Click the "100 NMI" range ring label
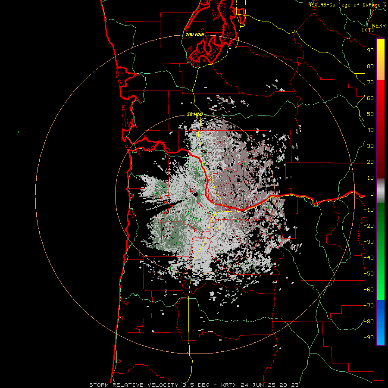Image resolution: width=388 pixels, height=388 pixels. [195, 34]
